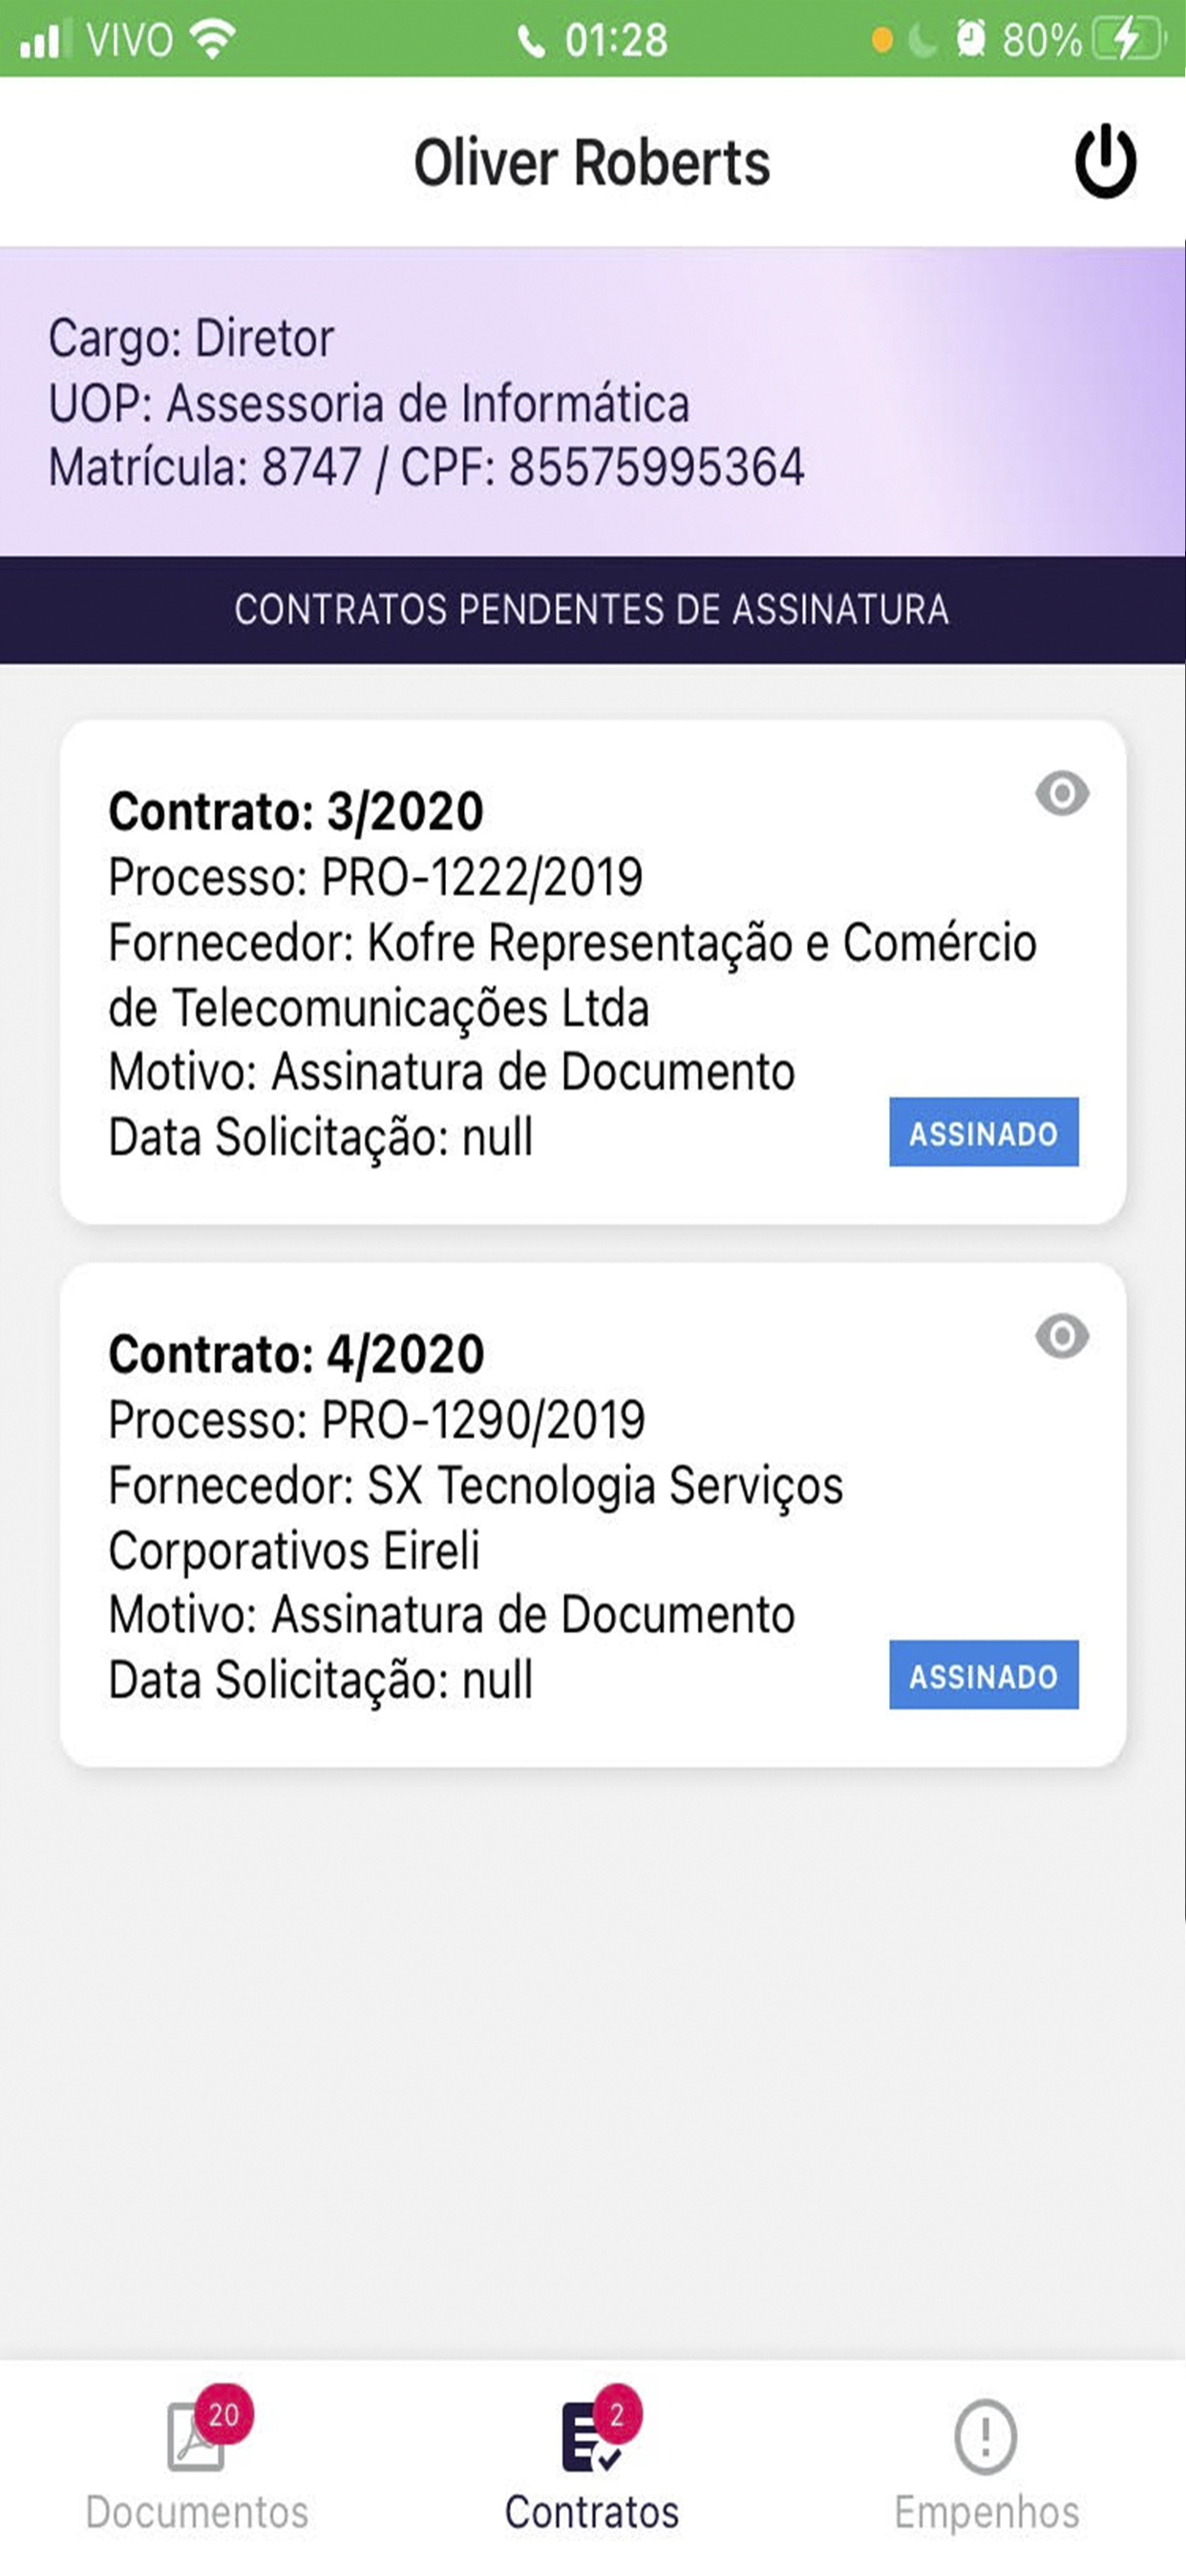Tap the Documentos PDF icon
Image resolution: width=1186 pixels, height=2568 pixels.
[195, 2437]
